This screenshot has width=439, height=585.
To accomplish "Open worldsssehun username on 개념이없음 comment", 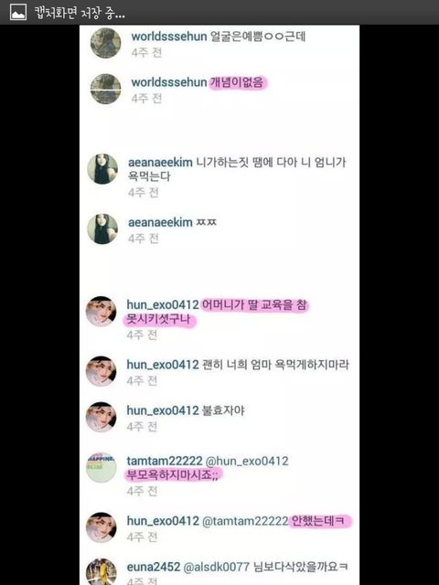I will pyautogui.click(x=169, y=82).
